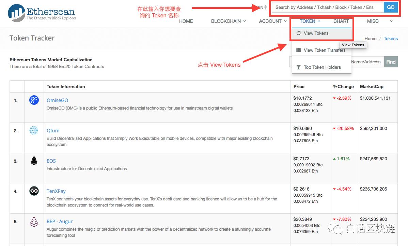Screen dimensions: 408x246
Task: Expand the TOKEN dropdown menu
Action: tap(310, 21)
